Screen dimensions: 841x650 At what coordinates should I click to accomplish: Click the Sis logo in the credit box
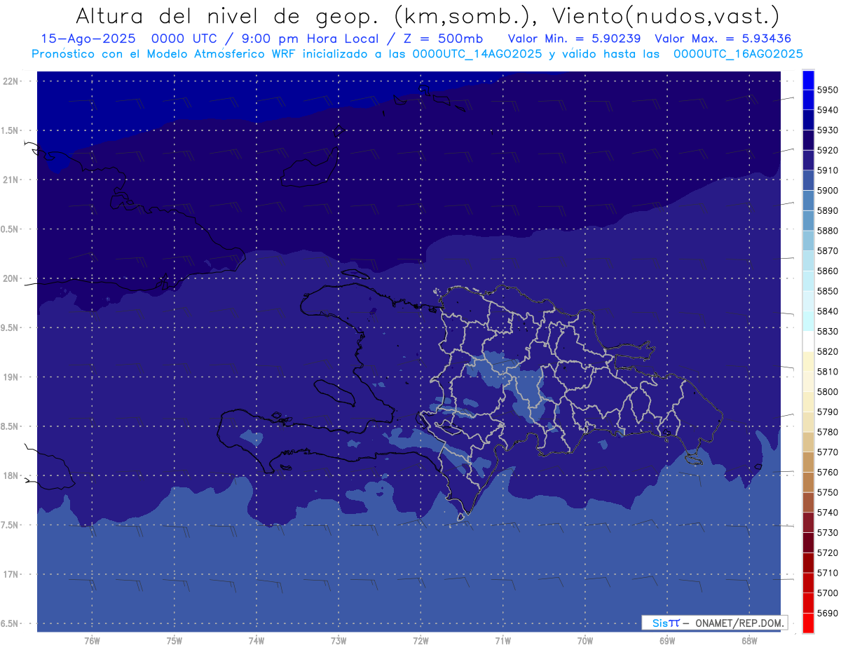tap(666, 623)
